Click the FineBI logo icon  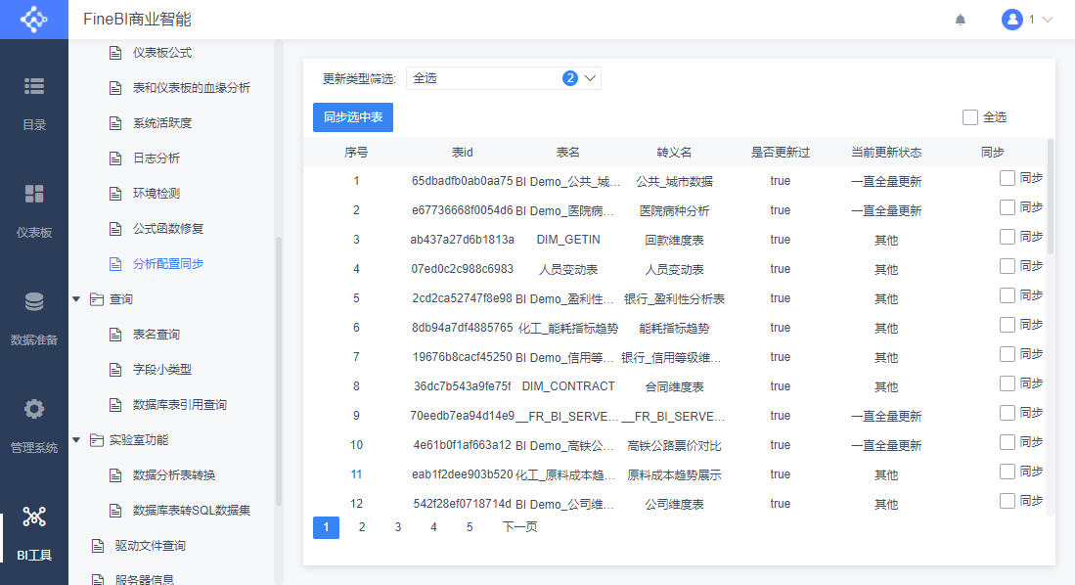pos(33,20)
